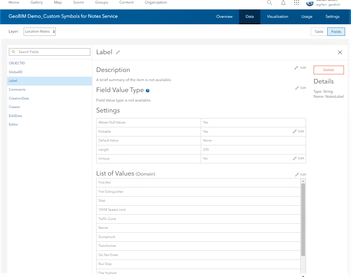Screen dimensions: 351x277
Task: Click the item title GeoBIM Demo_Custom Symbols
Action: pyautogui.click(x=63, y=16)
